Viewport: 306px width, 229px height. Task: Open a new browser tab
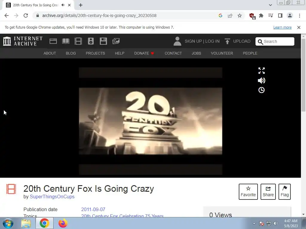(81, 5)
